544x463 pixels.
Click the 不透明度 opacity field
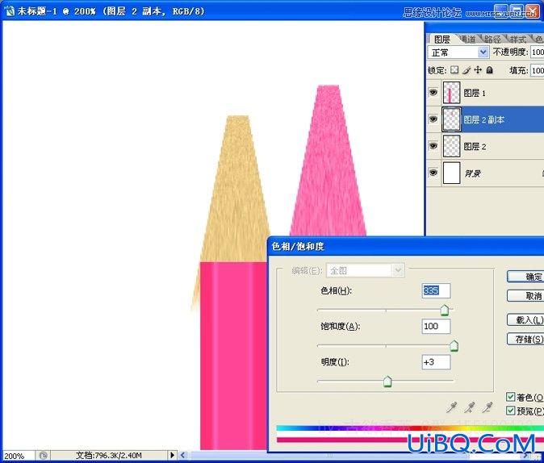537,52
